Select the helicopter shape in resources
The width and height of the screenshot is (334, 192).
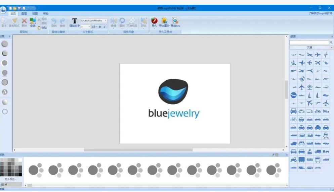[x=326, y=63]
